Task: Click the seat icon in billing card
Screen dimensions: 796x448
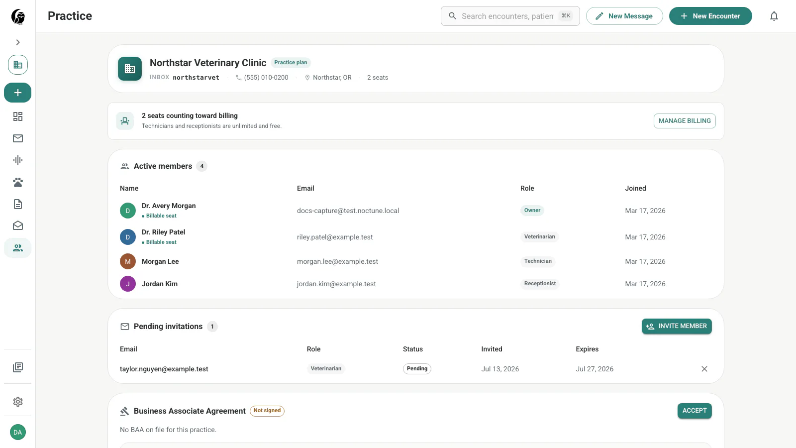Action: click(x=125, y=121)
